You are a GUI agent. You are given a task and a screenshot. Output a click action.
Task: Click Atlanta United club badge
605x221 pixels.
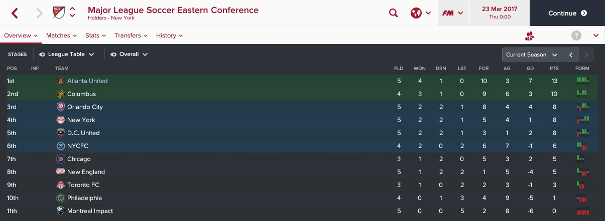pos(61,81)
